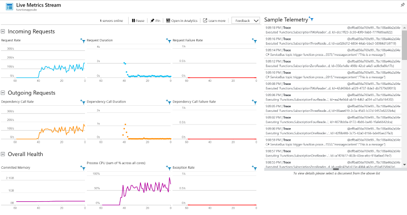Click the Live Metrics Stream app icon

(x=9, y=7)
